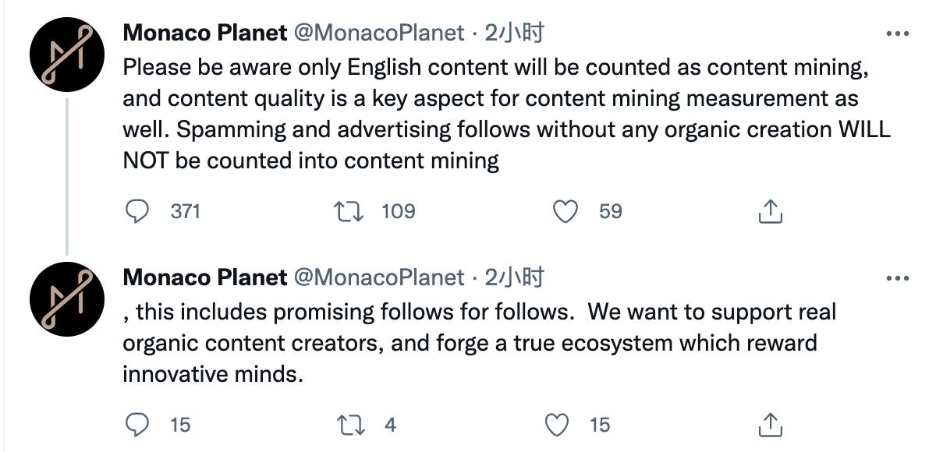
Task: View the 371 replies count link
Action: coord(185,210)
